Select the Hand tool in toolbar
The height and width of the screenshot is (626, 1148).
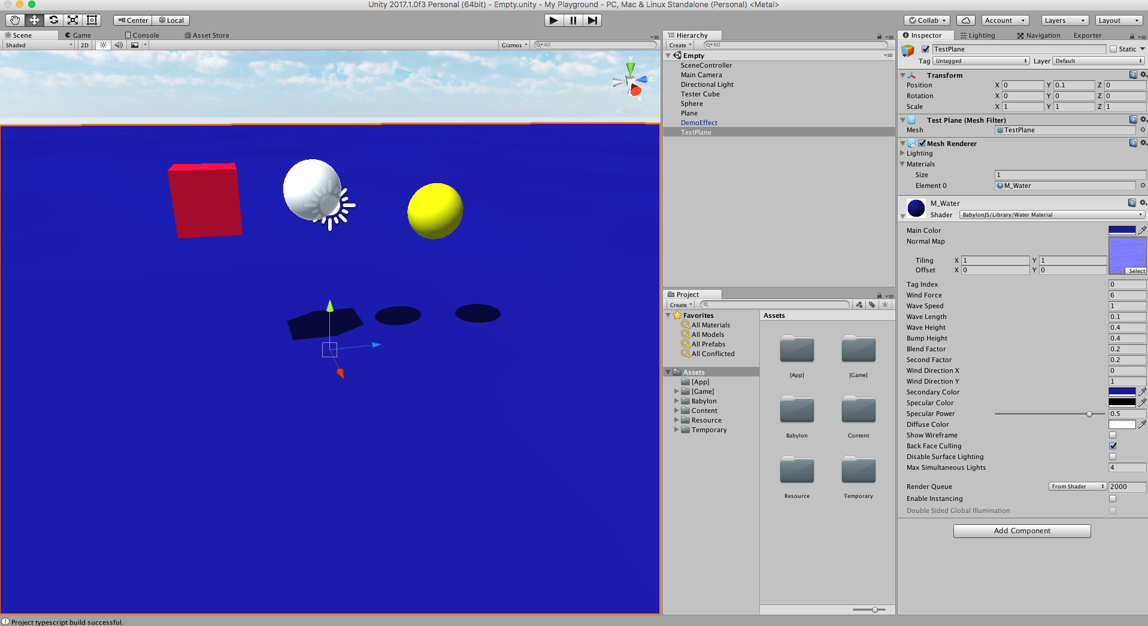(15, 20)
